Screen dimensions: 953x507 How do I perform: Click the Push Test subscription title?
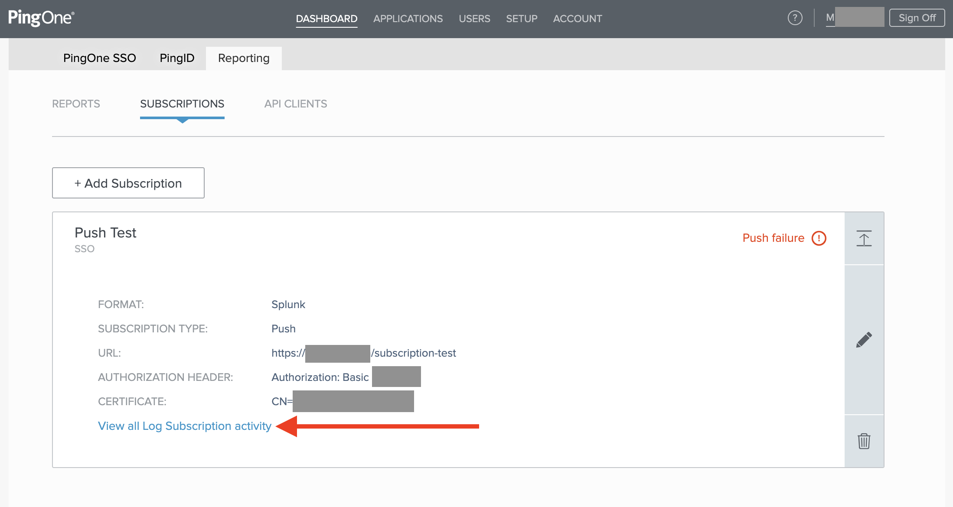[x=105, y=232]
